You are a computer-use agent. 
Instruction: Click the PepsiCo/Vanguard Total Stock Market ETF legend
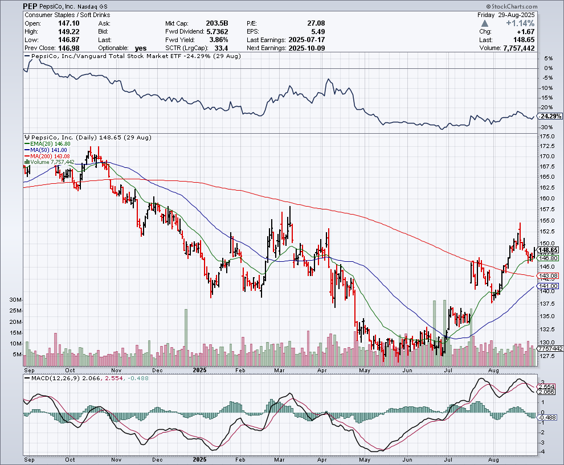pos(136,56)
